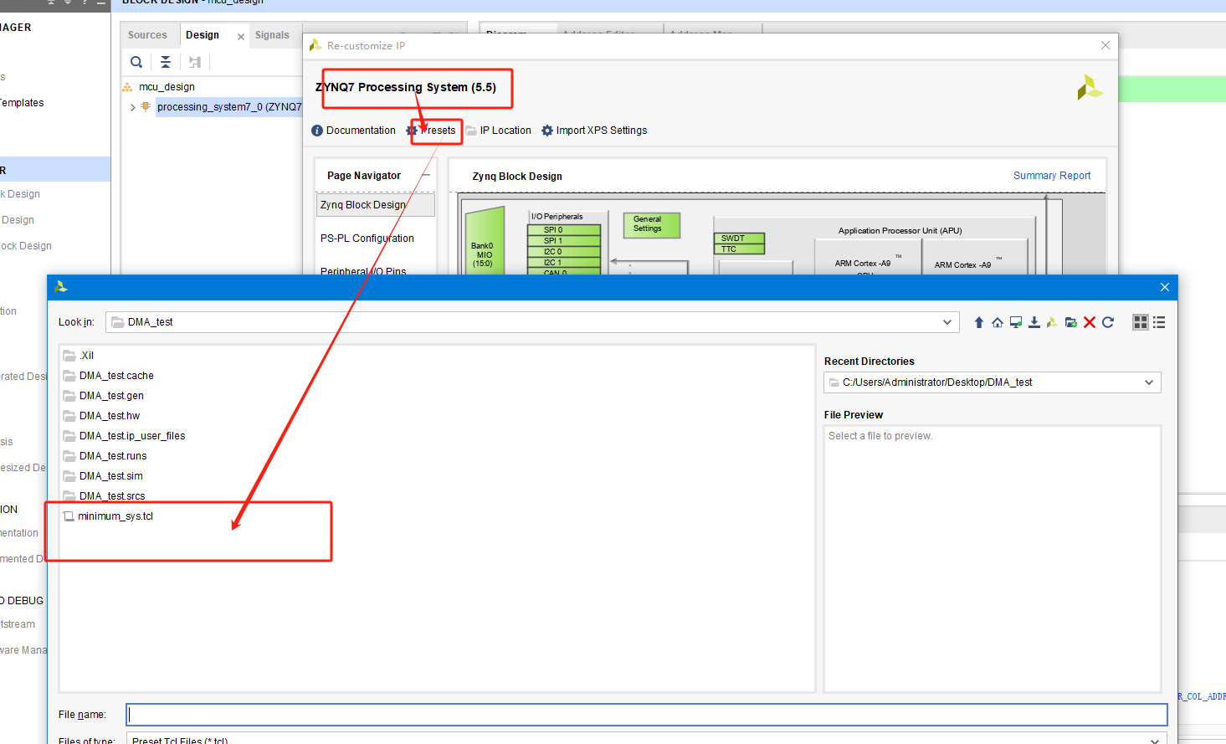Open the desktop location icon in file dialog
The height and width of the screenshot is (744, 1226).
1016,322
